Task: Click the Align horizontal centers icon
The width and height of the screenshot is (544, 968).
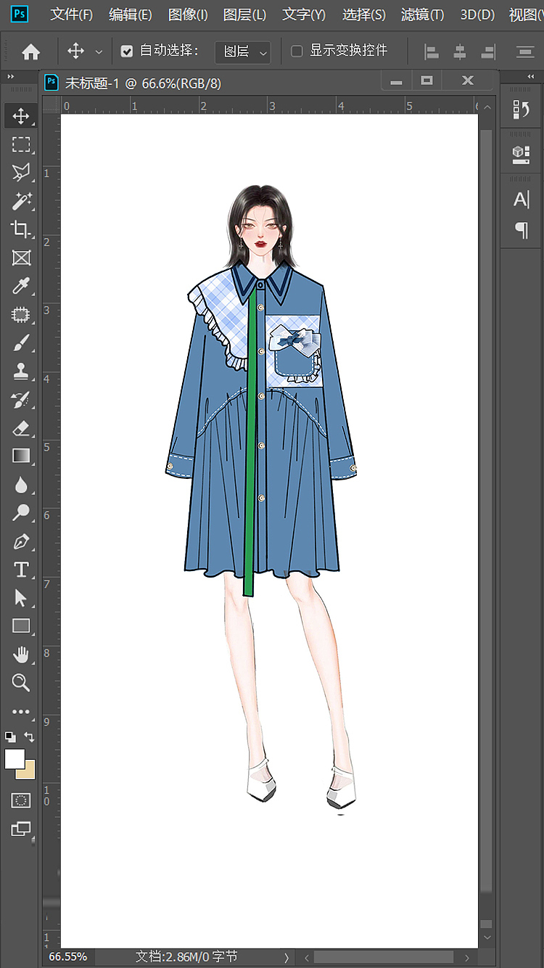Action: click(x=460, y=52)
